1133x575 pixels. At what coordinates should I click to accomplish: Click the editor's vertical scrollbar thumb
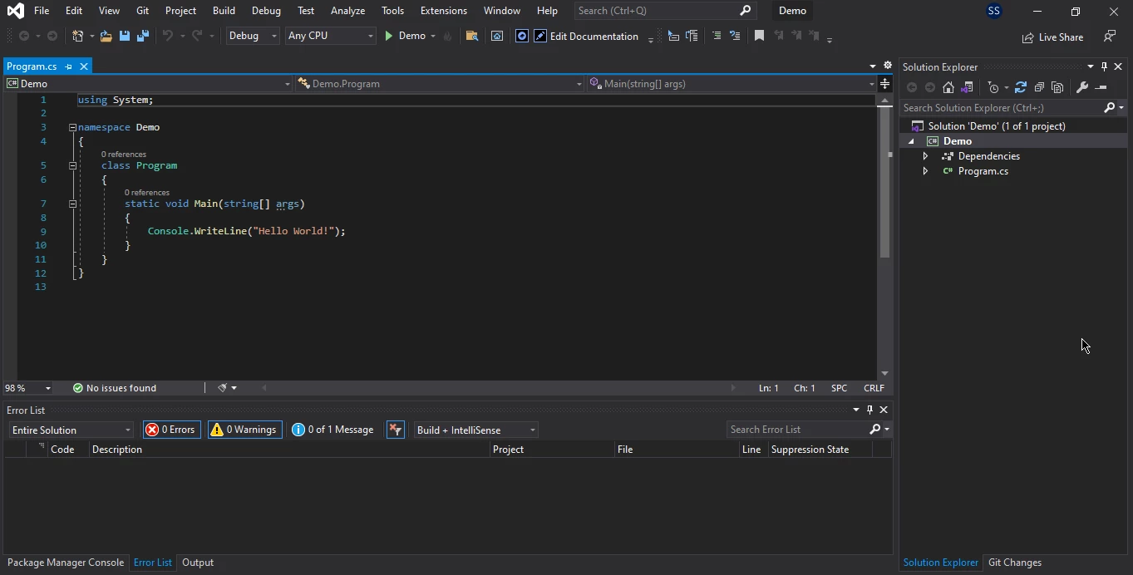click(884, 183)
